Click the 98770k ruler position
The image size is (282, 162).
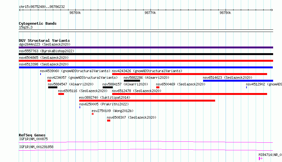151,13
